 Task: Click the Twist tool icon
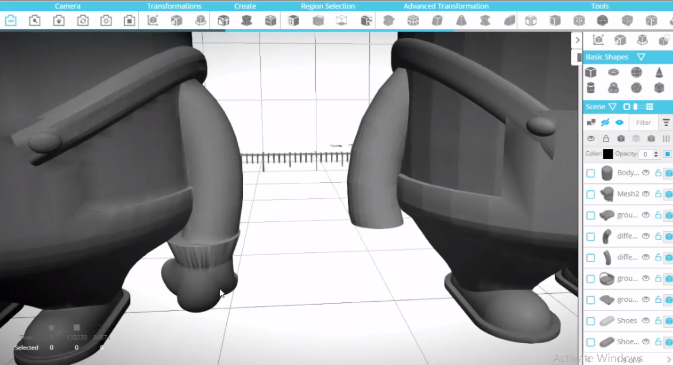point(485,21)
